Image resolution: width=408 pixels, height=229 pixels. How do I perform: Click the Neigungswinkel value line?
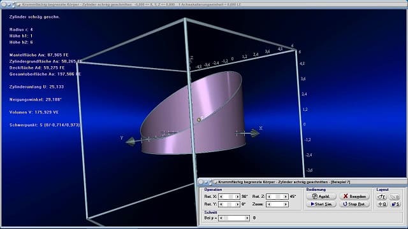[36, 99]
